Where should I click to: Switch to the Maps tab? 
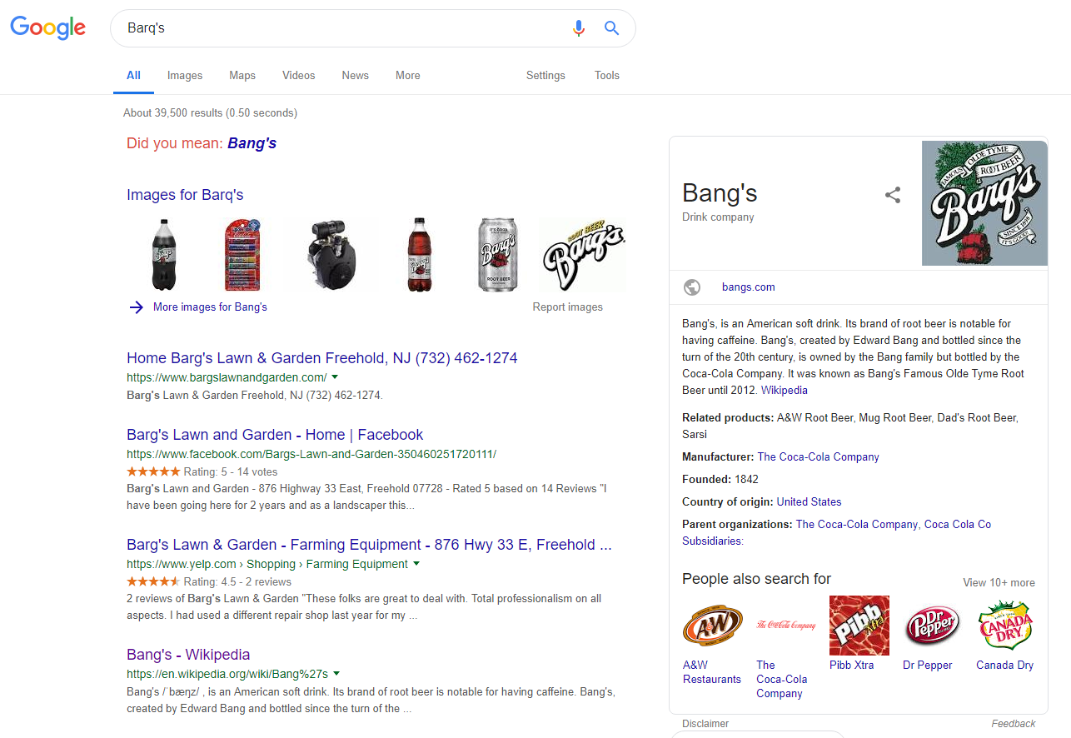click(x=242, y=76)
